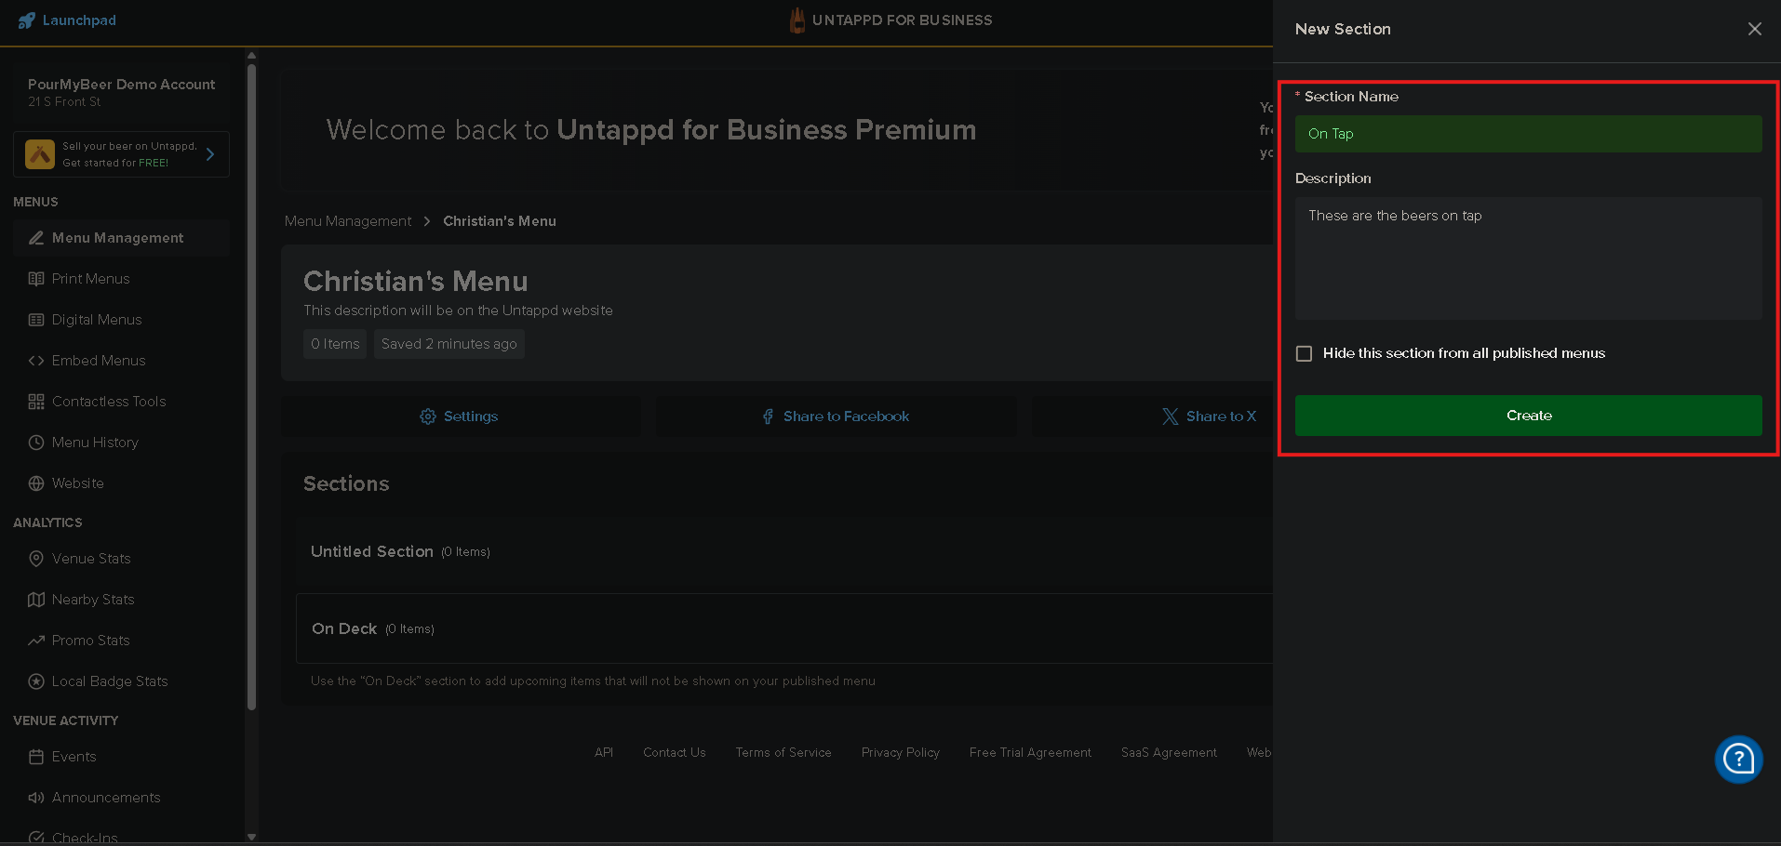Click the Privacy Policy footer link
Screen dimensions: 1781x846
[x=901, y=753]
